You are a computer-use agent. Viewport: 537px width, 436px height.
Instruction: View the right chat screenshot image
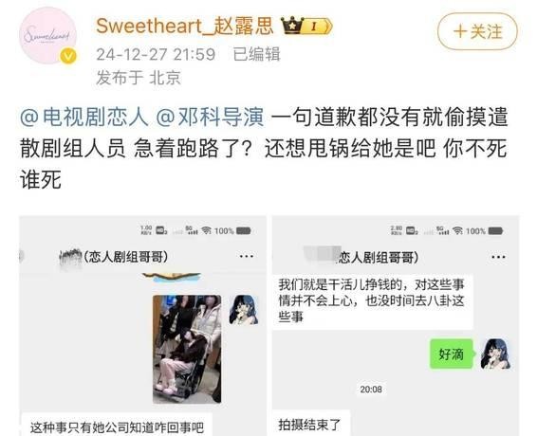(396, 326)
